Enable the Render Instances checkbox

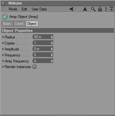pyautogui.click(x=34, y=67)
